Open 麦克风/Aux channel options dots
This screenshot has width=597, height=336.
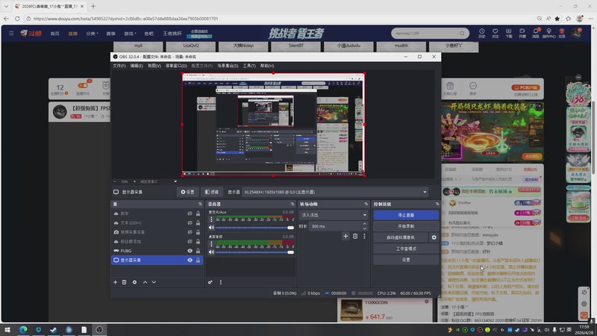(x=211, y=220)
